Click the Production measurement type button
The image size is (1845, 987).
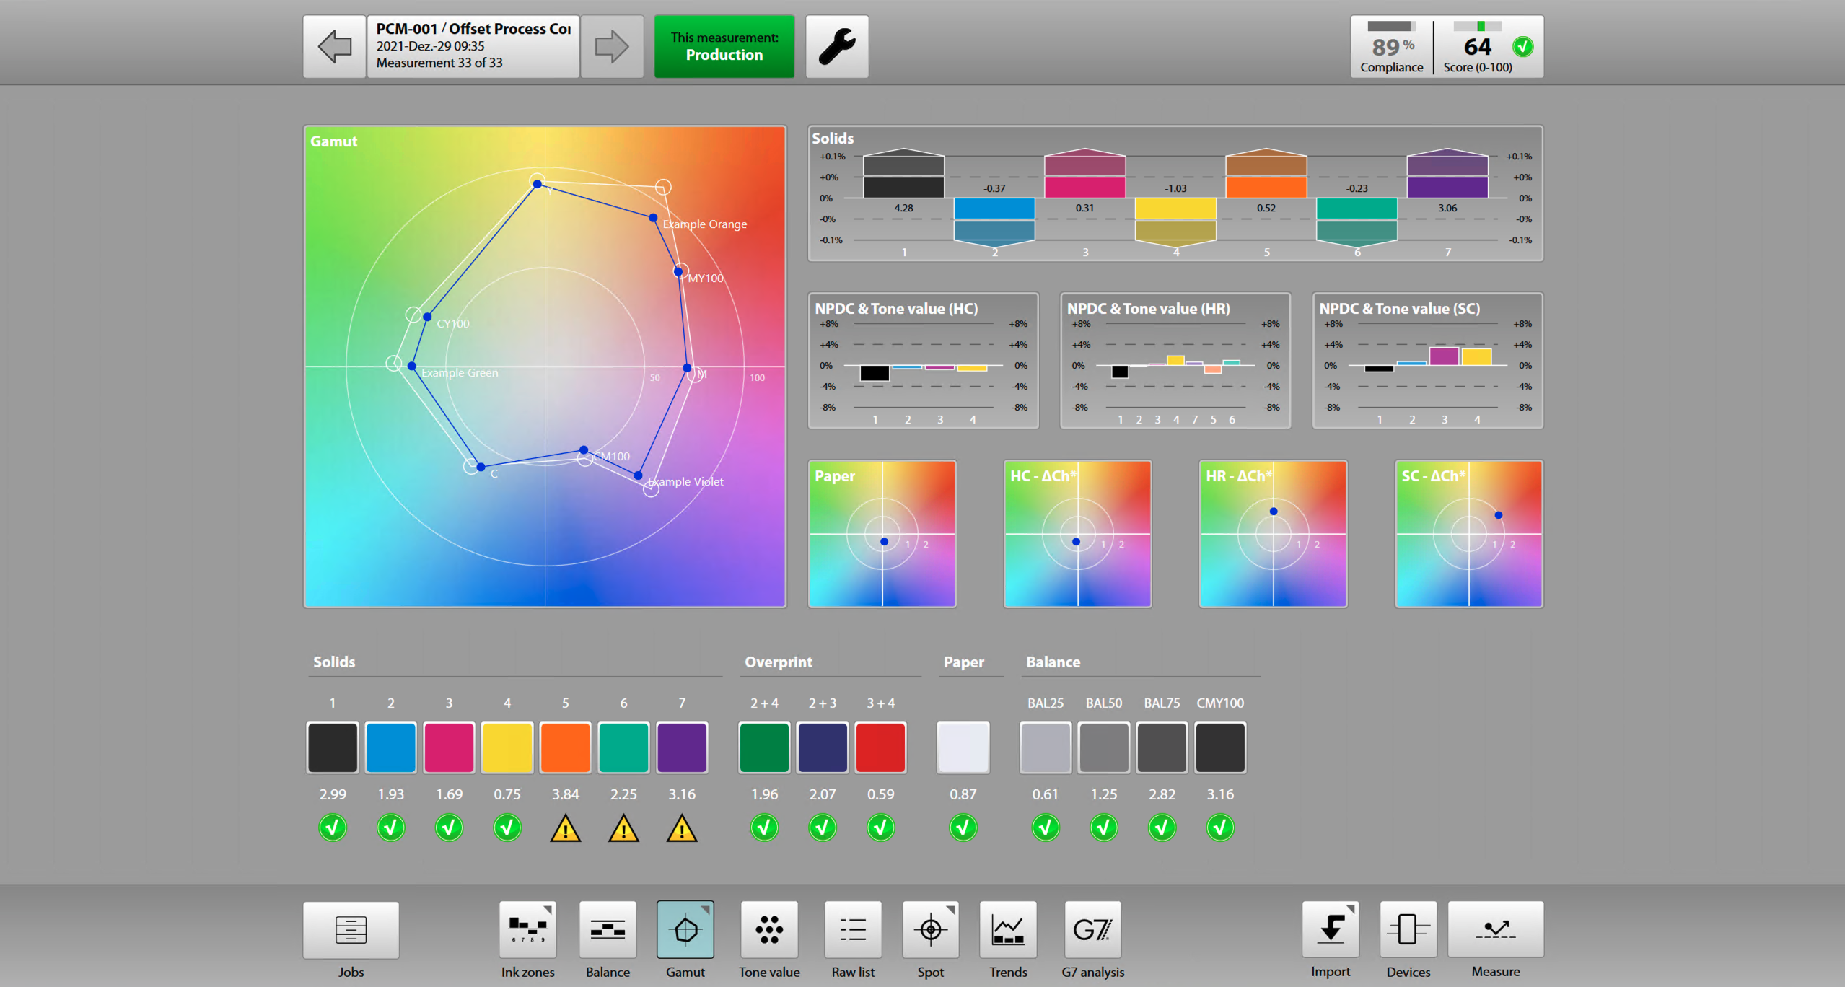pos(724,47)
